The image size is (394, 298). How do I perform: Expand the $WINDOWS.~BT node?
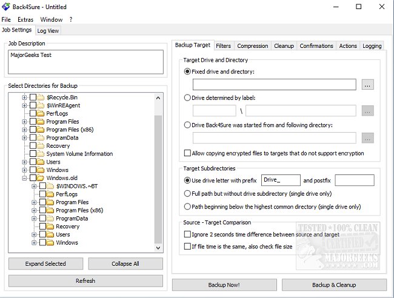34,186
